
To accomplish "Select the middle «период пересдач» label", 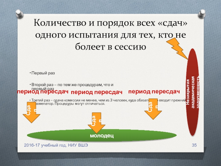I will 97,92.
